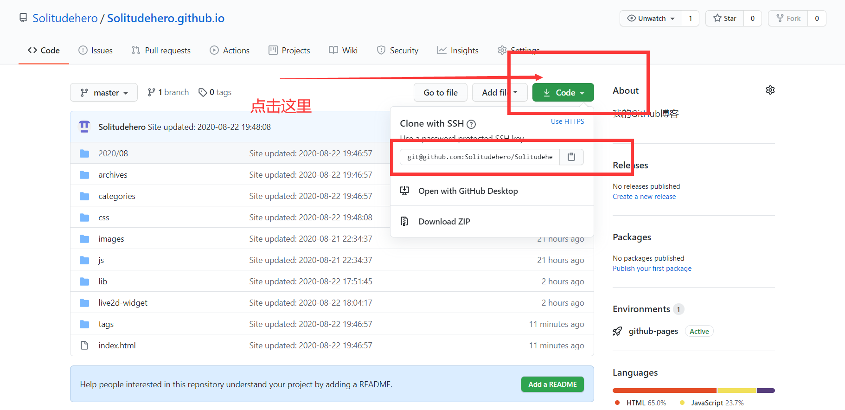Click the repository icon beside Solitudehero
845x410 pixels.
[x=23, y=18]
